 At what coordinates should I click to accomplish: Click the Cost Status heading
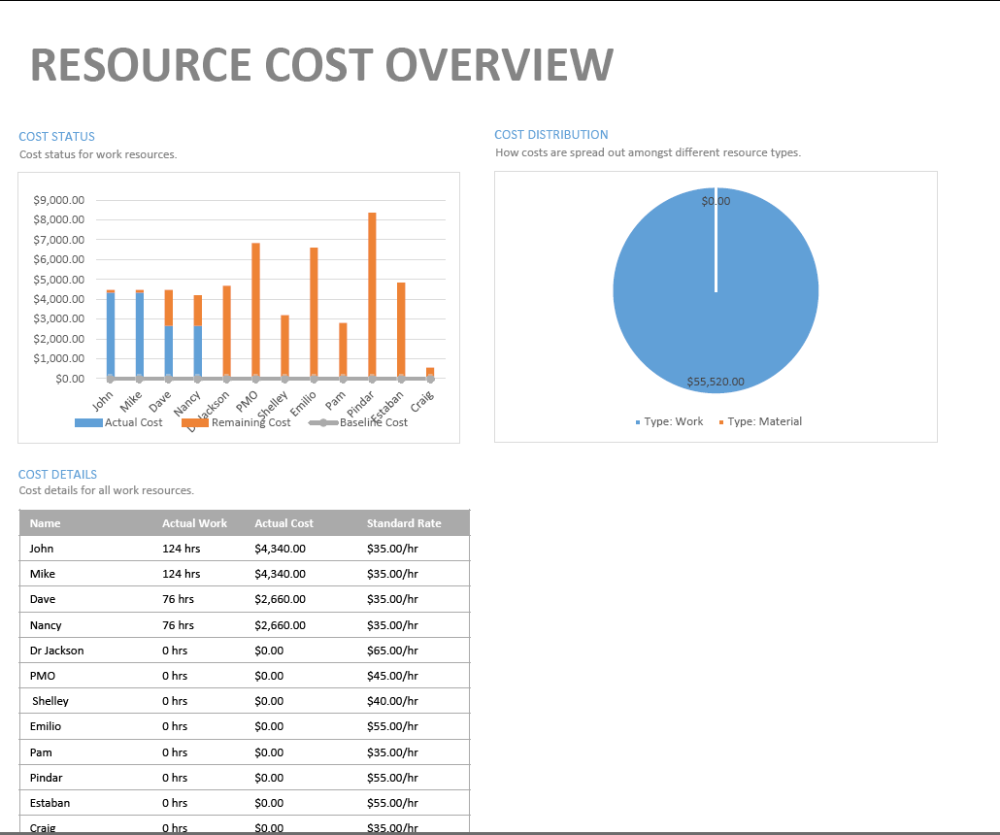pos(57,137)
